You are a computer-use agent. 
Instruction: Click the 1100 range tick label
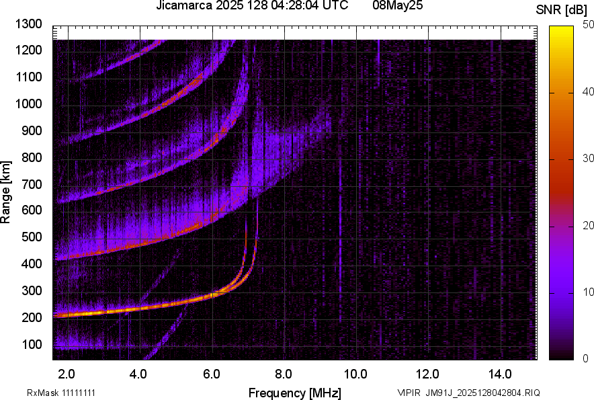28,77
